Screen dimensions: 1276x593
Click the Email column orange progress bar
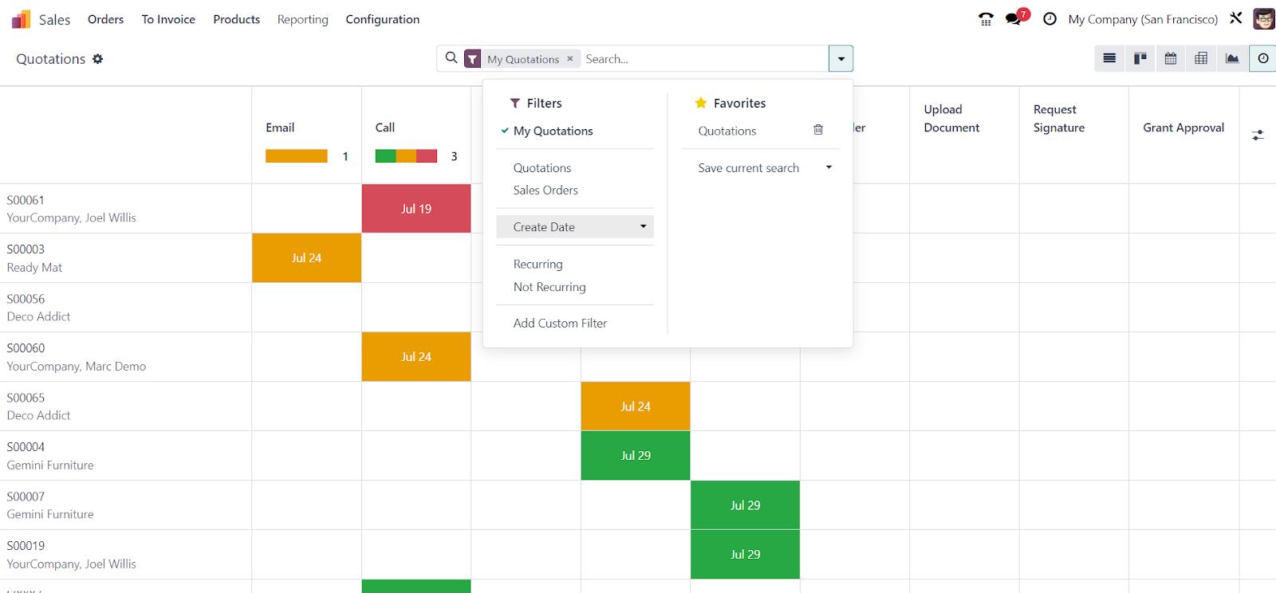pos(297,156)
